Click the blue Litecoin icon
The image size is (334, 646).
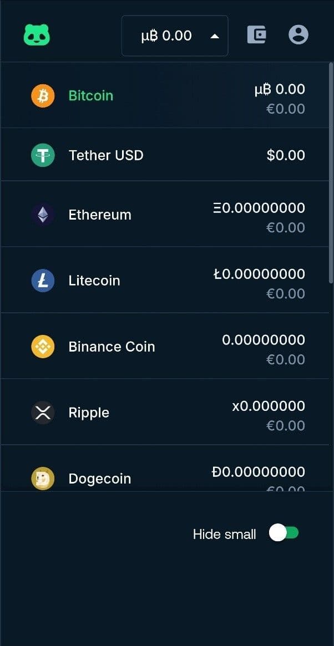pos(43,281)
